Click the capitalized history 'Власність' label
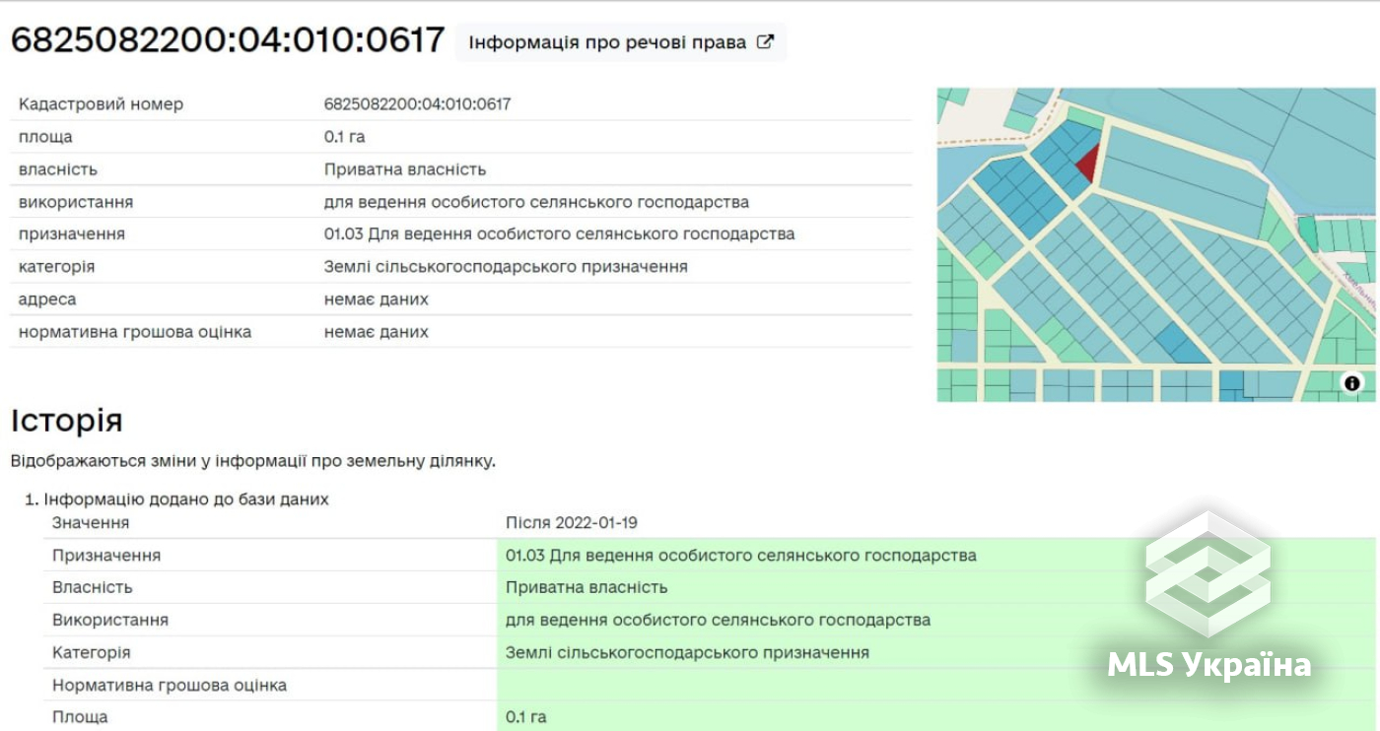This screenshot has width=1380, height=731. [x=93, y=587]
